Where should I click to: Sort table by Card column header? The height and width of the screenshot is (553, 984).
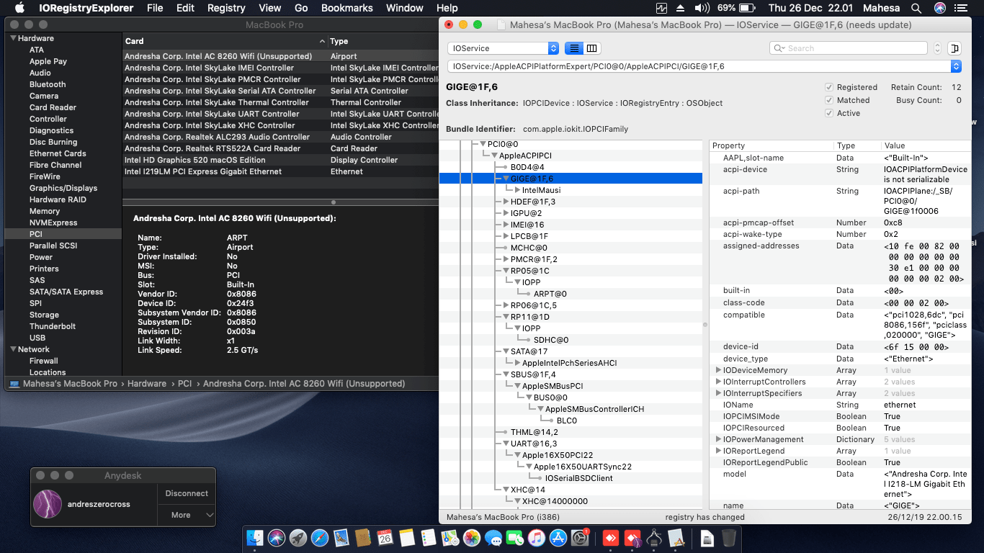click(x=225, y=41)
